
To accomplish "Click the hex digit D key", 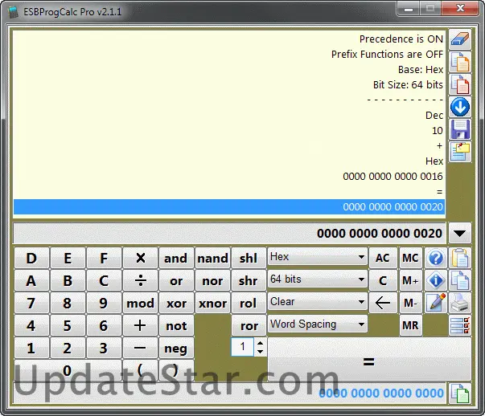I will [31, 258].
